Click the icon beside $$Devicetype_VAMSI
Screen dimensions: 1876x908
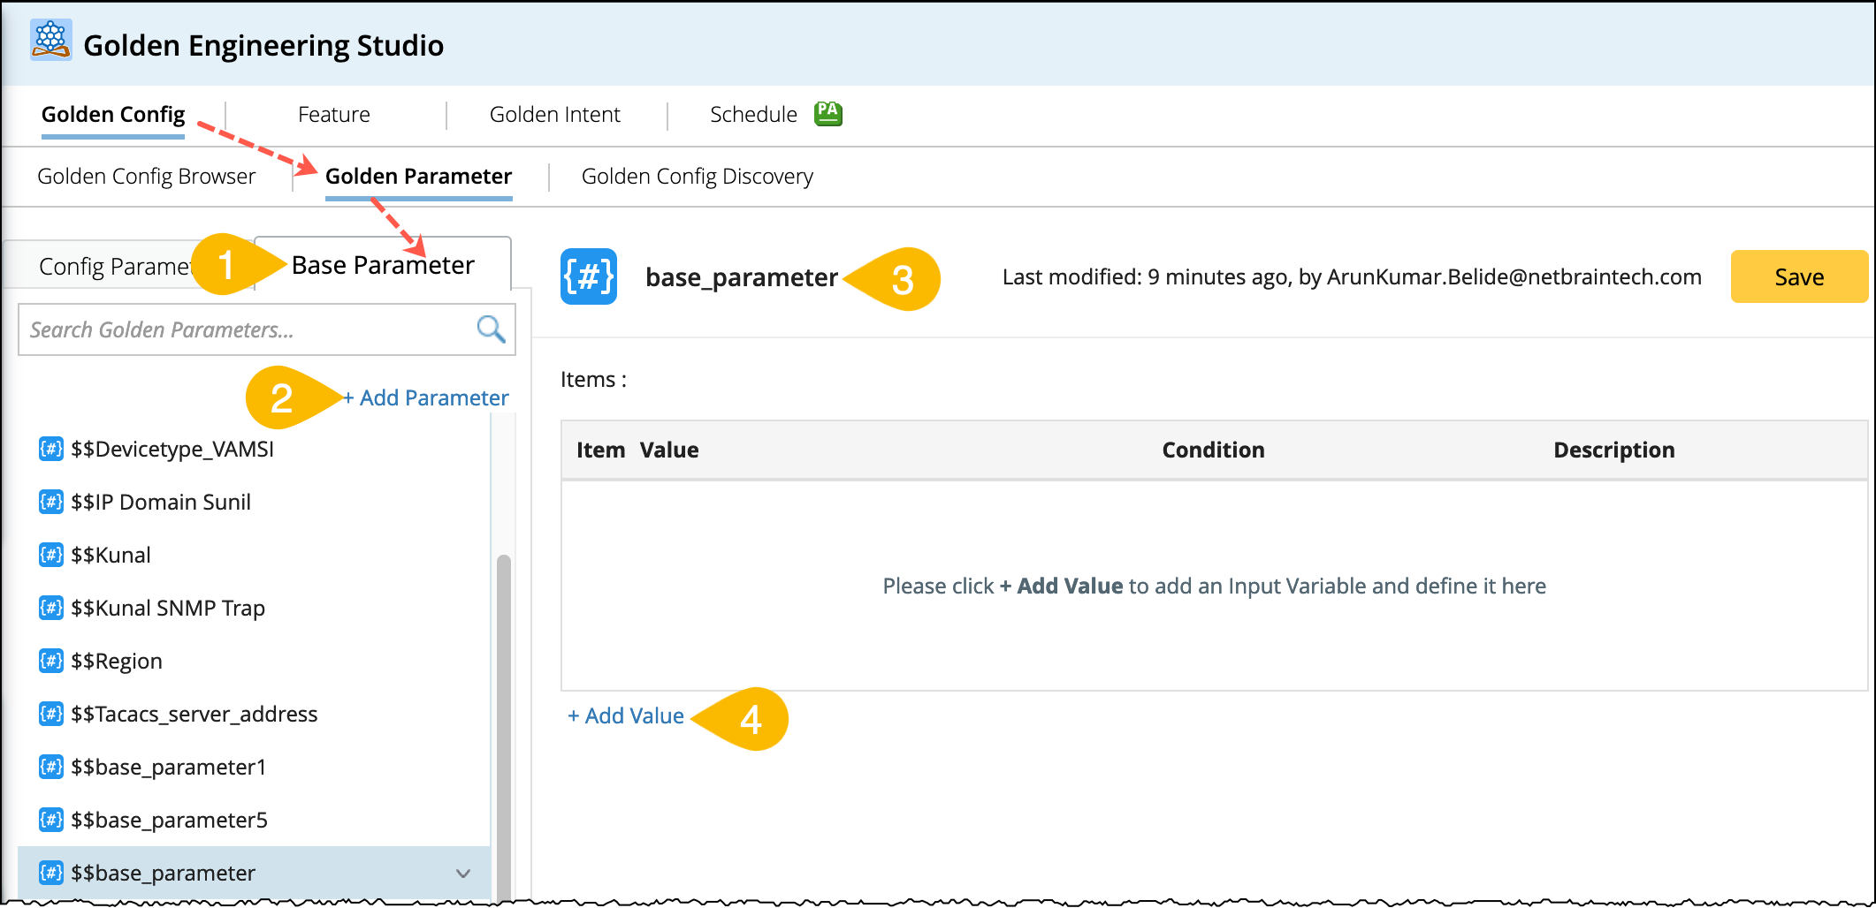click(x=51, y=449)
